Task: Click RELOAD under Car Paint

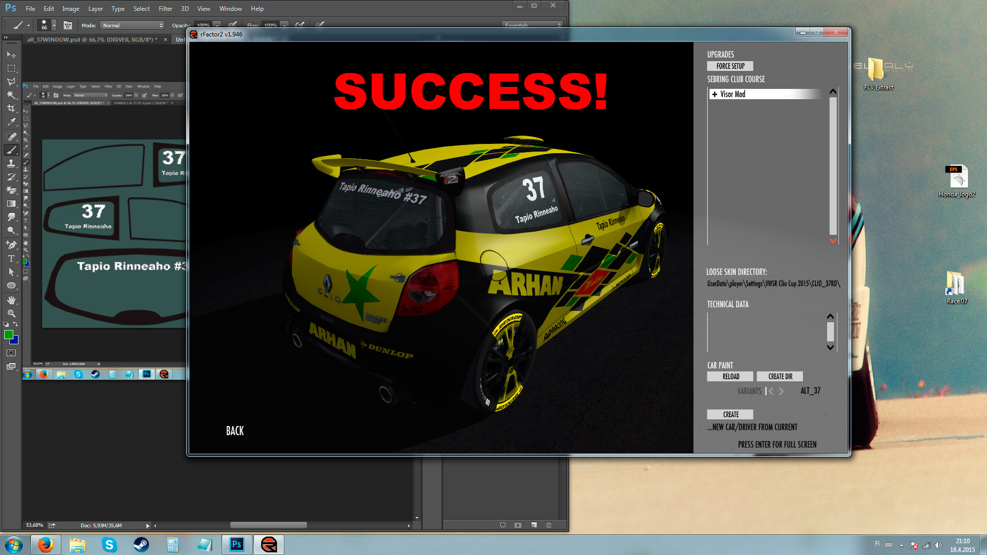Action: [x=730, y=377]
